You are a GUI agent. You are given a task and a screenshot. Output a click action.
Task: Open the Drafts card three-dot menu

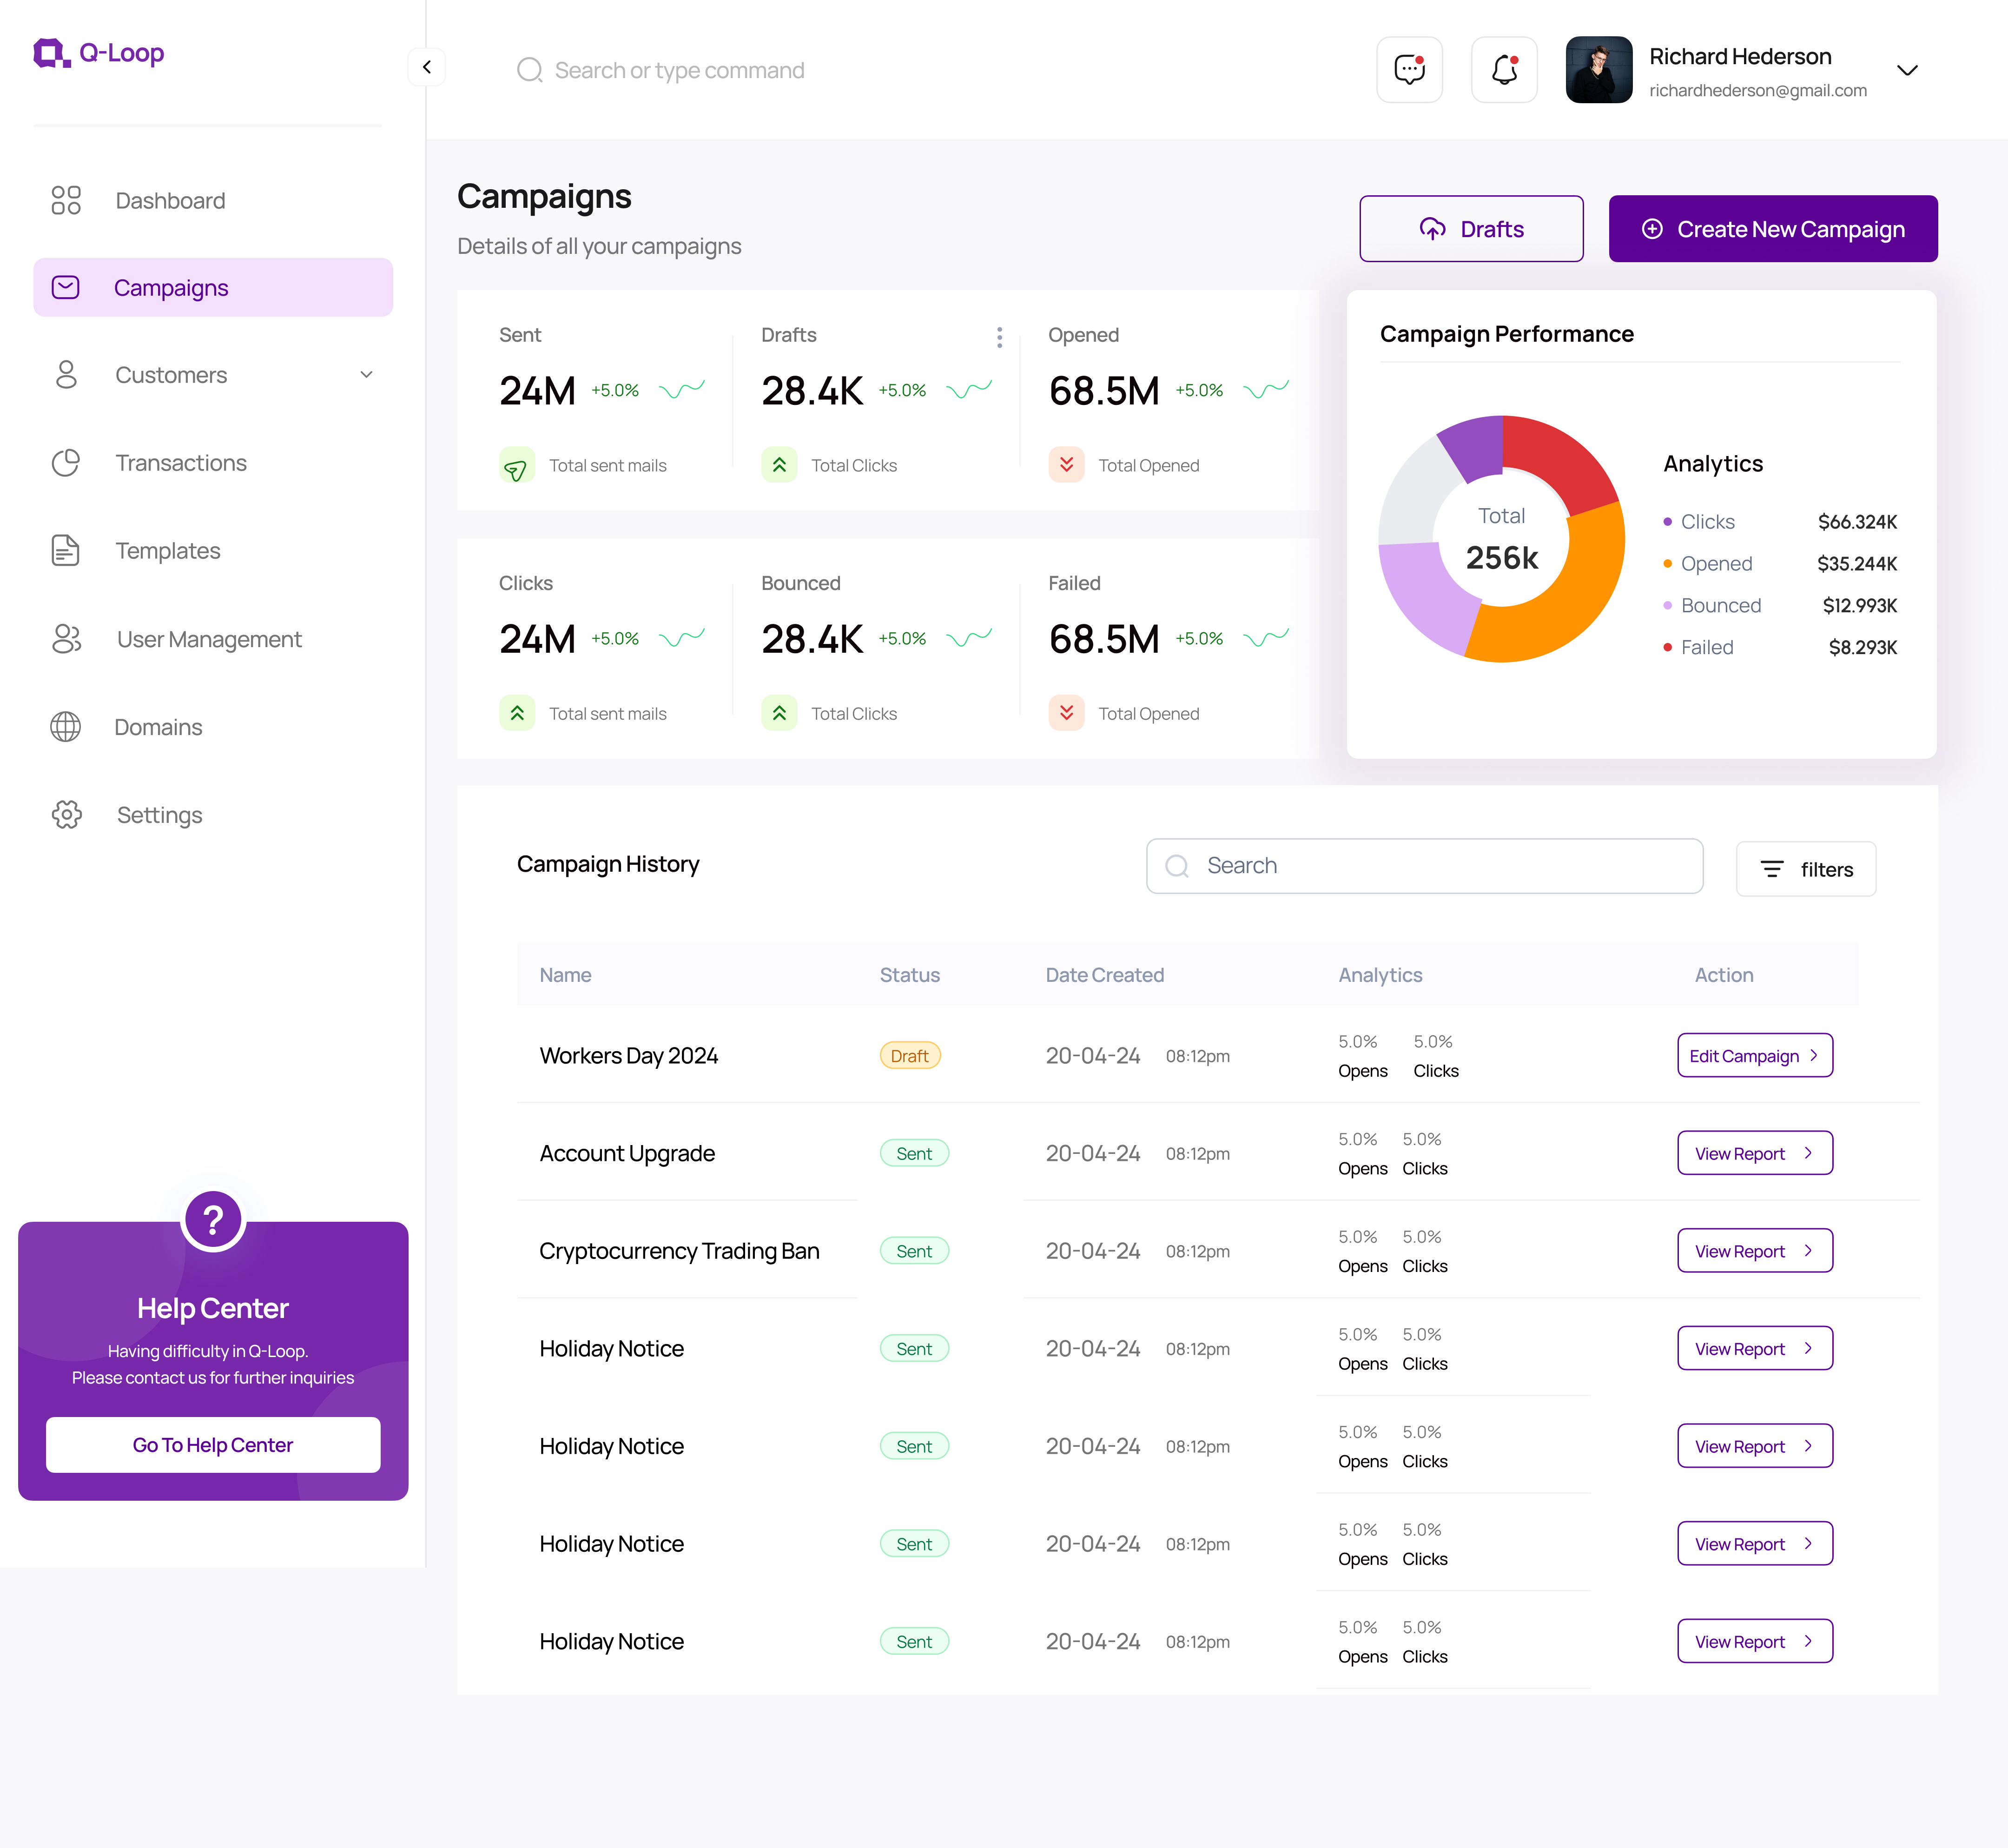point(999,337)
